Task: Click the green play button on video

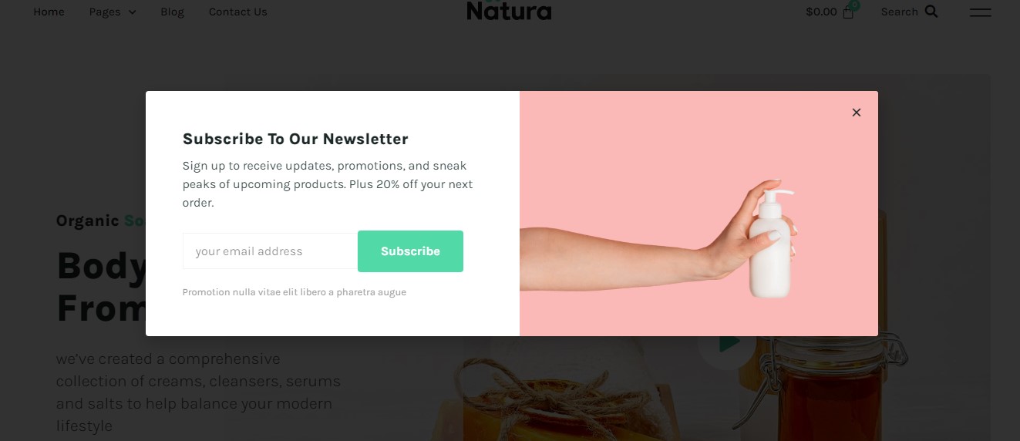Action: (x=727, y=343)
